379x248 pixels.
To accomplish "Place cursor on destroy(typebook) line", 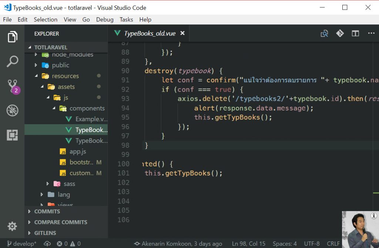I will pyautogui.click(x=184, y=71).
